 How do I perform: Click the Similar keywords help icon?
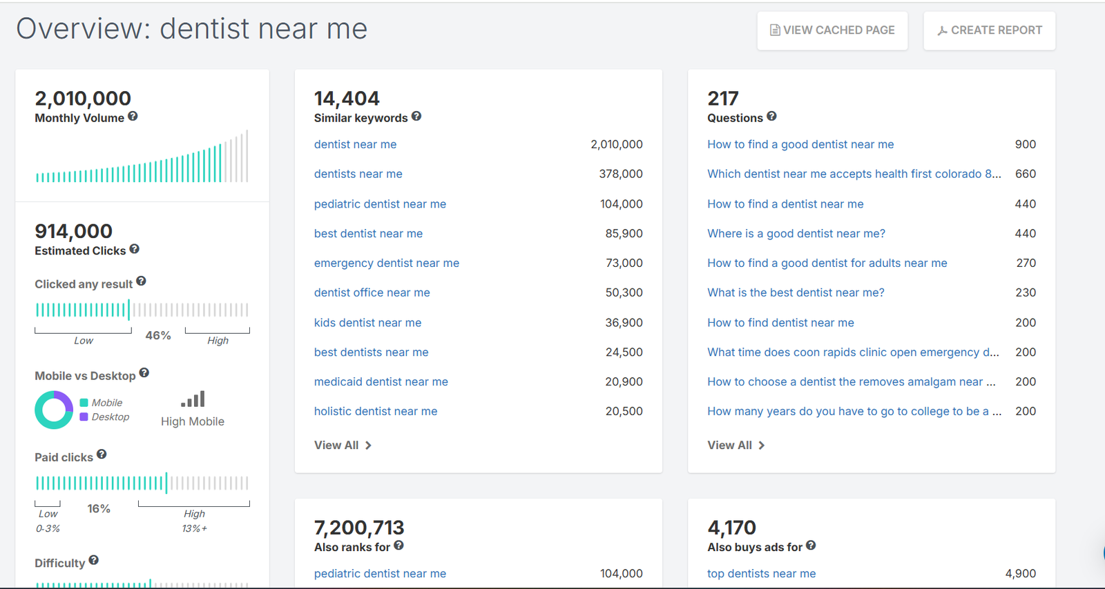(416, 117)
